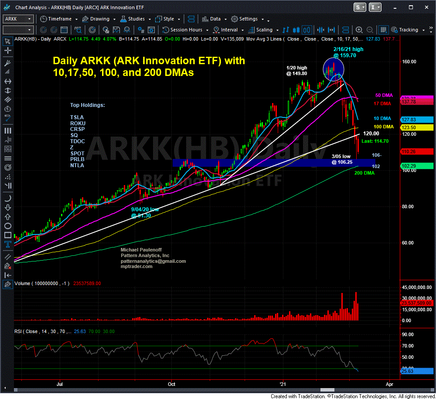Image resolution: width=436 pixels, height=399 pixels.
Task: Click the remove drawing objects icon
Action: click(x=7, y=266)
